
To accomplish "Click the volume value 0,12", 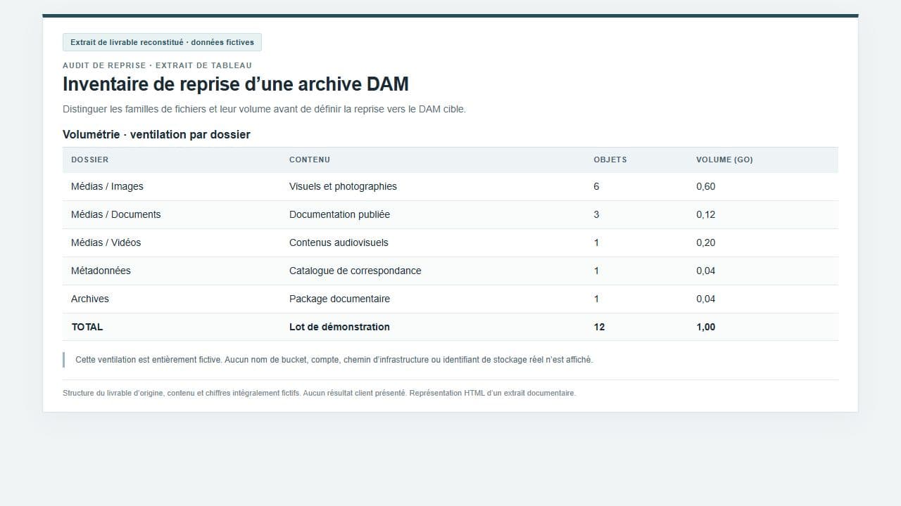I will pos(706,214).
